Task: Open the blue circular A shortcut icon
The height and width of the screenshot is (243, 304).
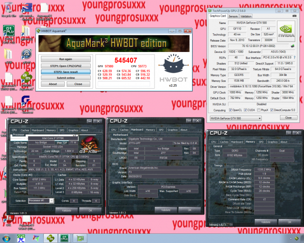Action: [x=26, y=56]
